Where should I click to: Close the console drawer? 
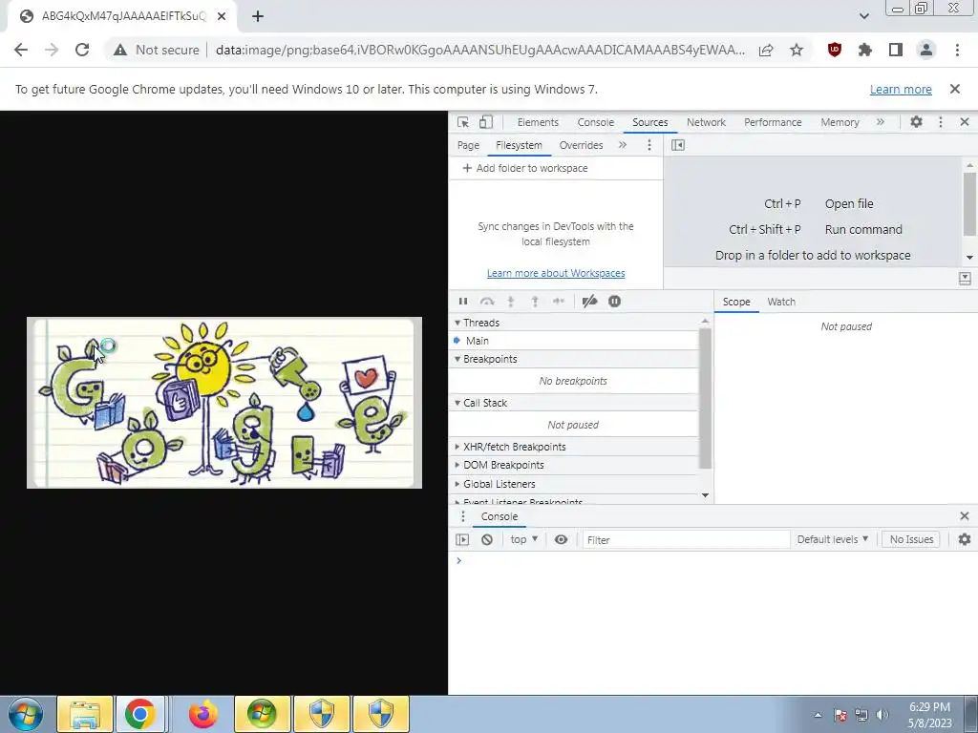(x=965, y=516)
